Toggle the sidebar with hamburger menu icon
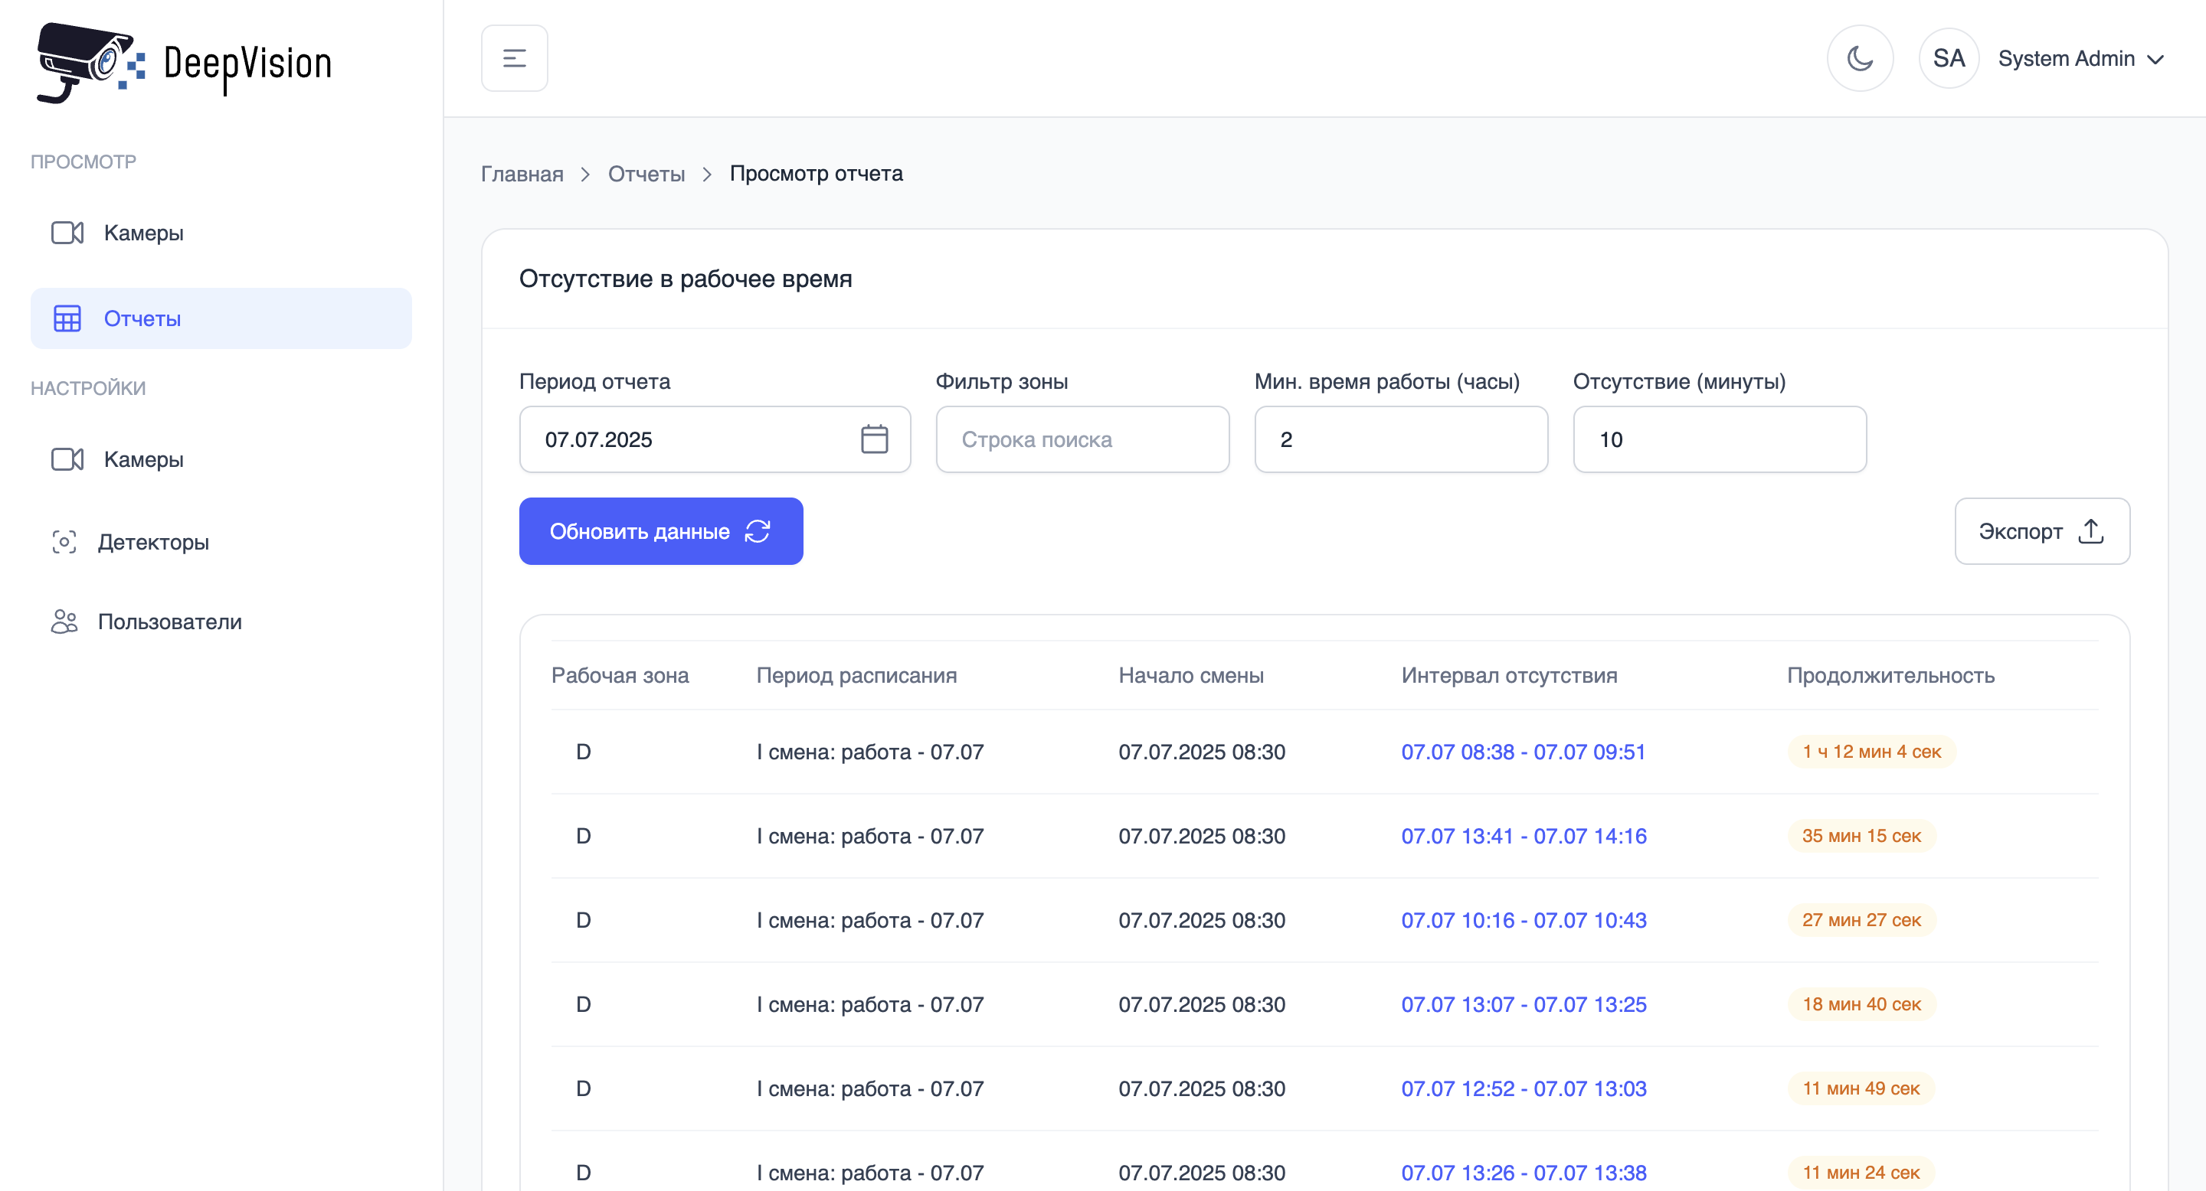2206x1191 pixels. click(x=514, y=58)
